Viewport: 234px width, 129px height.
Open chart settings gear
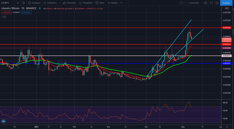point(206,3)
